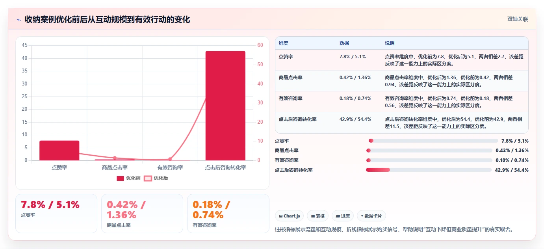Click the 有效咨询率 progress bar
The height and width of the screenshot is (249, 544).
pyautogui.click(x=429, y=160)
